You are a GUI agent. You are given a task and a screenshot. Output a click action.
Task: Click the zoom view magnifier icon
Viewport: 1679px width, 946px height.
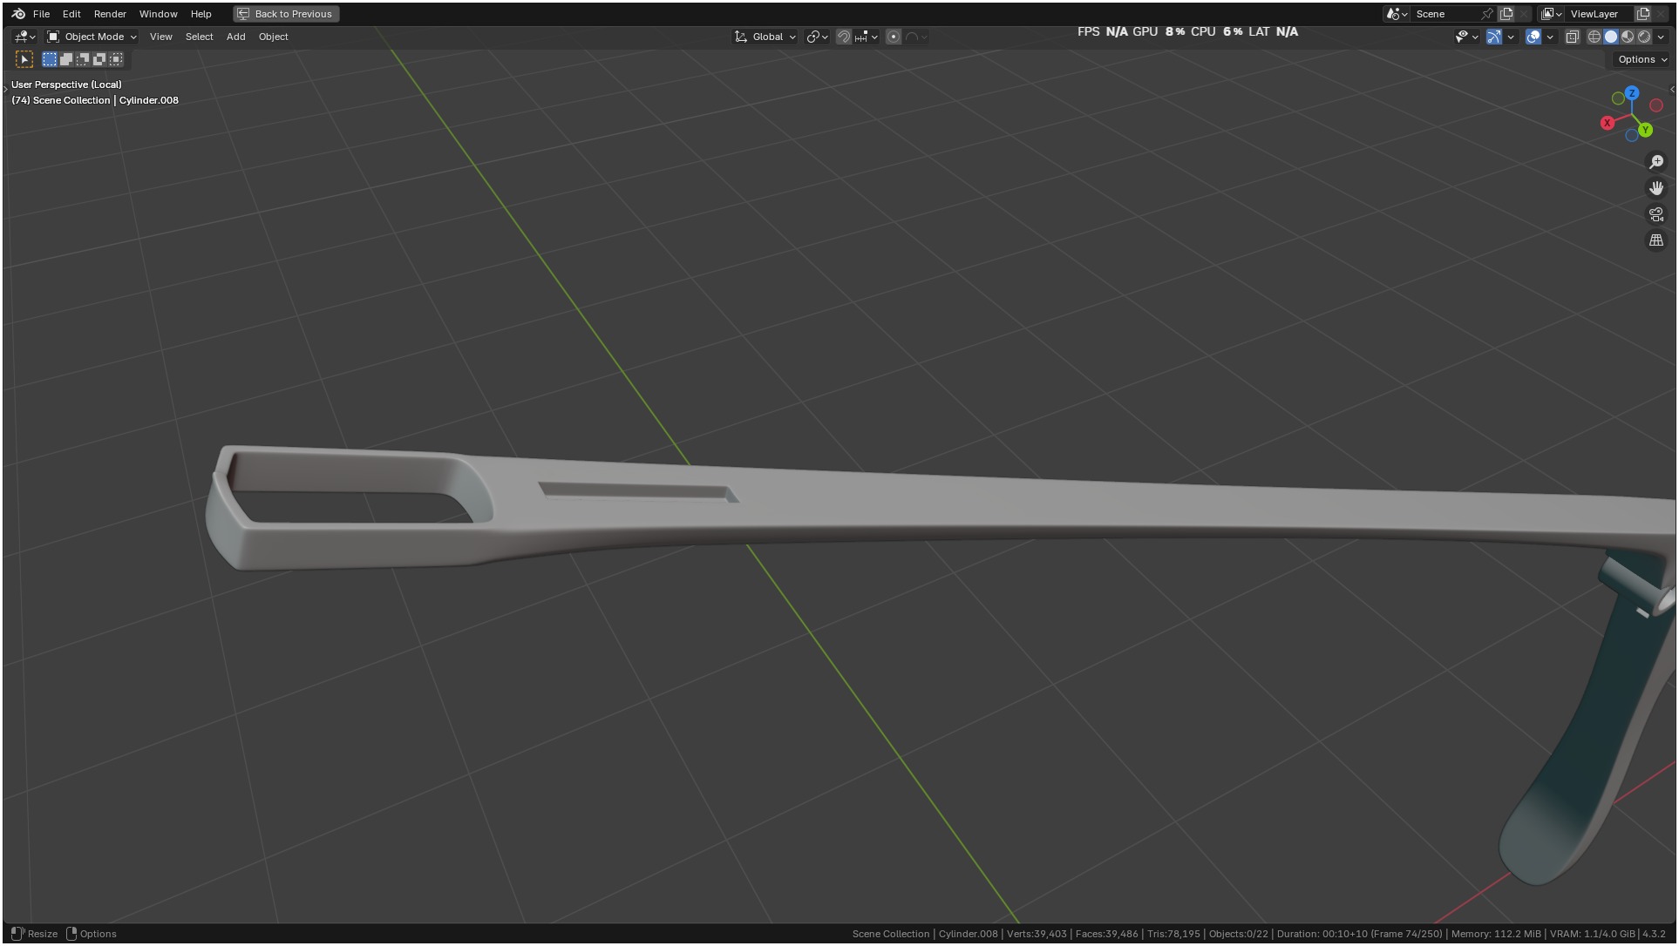pos(1656,162)
